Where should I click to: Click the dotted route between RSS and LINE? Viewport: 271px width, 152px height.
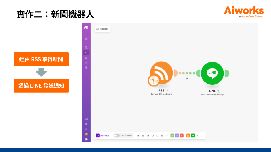pyautogui.click(x=187, y=73)
